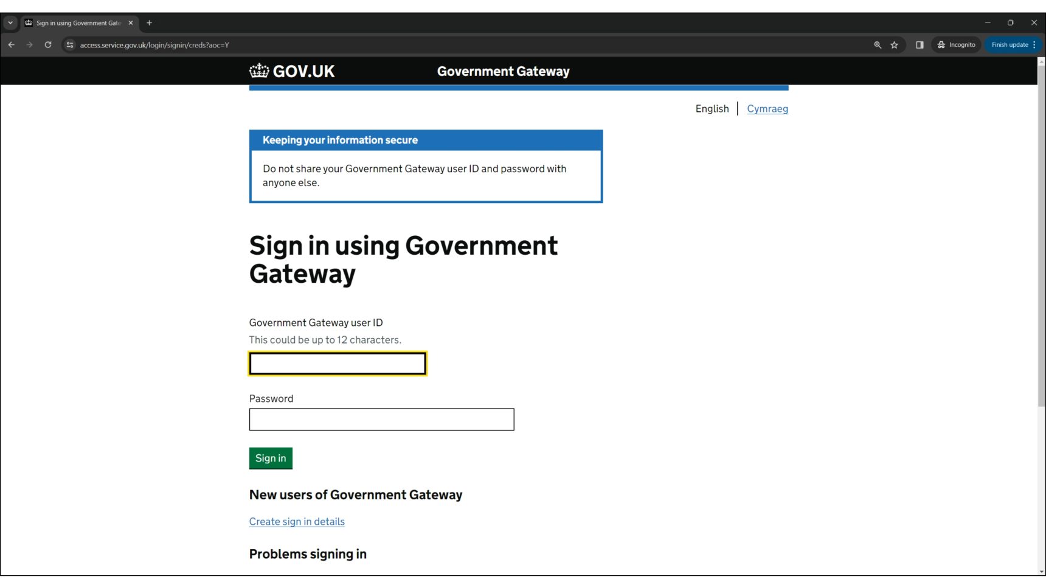Open the tab search dropdown arrow
1046x588 pixels.
(10, 23)
